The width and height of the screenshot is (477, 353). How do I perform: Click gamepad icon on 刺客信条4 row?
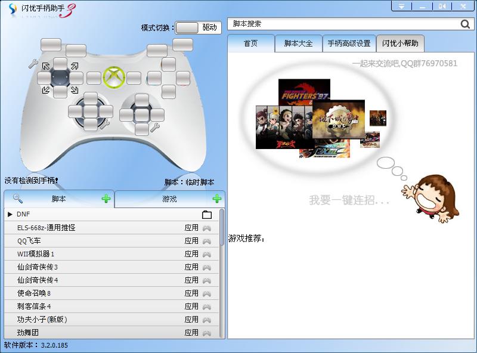click(207, 306)
